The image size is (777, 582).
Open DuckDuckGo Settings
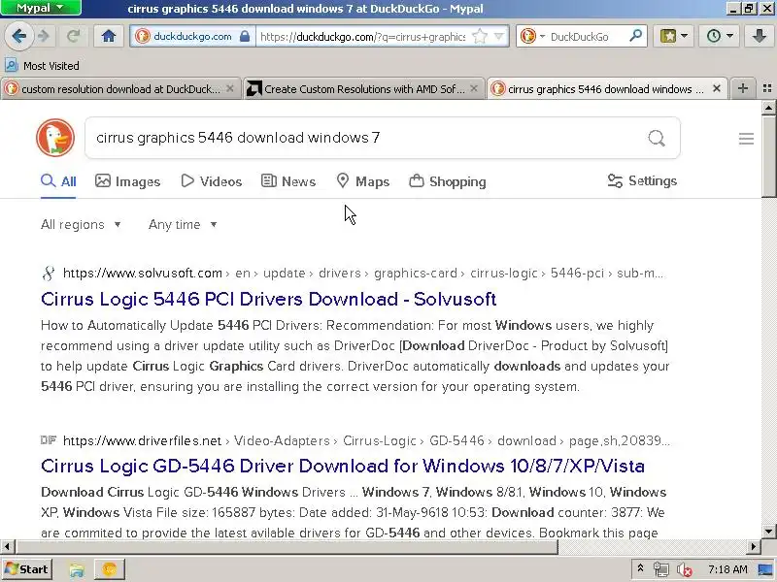[642, 181]
